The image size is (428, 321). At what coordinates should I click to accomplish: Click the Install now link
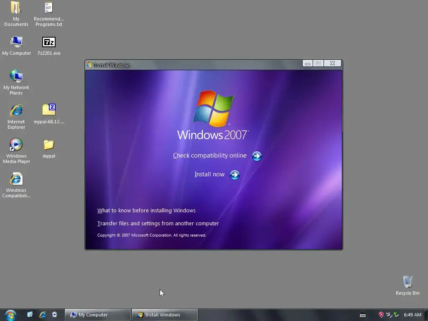pyautogui.click(x=209, y=174)
